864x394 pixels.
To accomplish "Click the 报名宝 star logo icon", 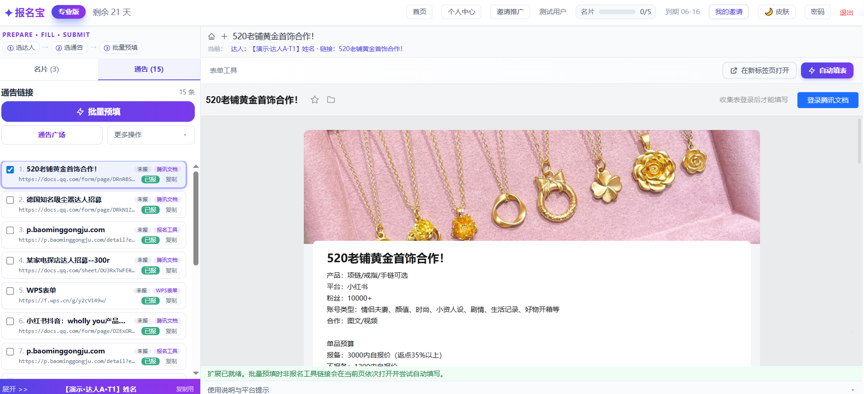I will 9,13.
